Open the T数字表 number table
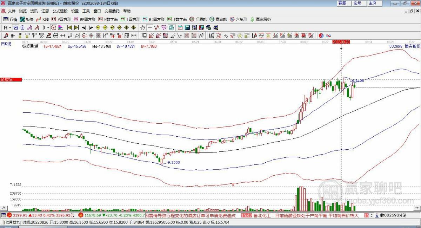This screenshot has height=228, width=421. coord(177,19)
